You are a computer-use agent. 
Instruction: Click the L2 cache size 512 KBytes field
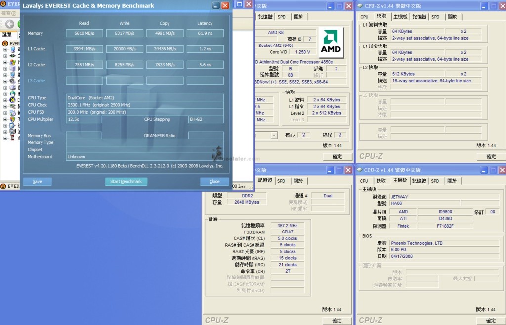(x=418, y=74)
